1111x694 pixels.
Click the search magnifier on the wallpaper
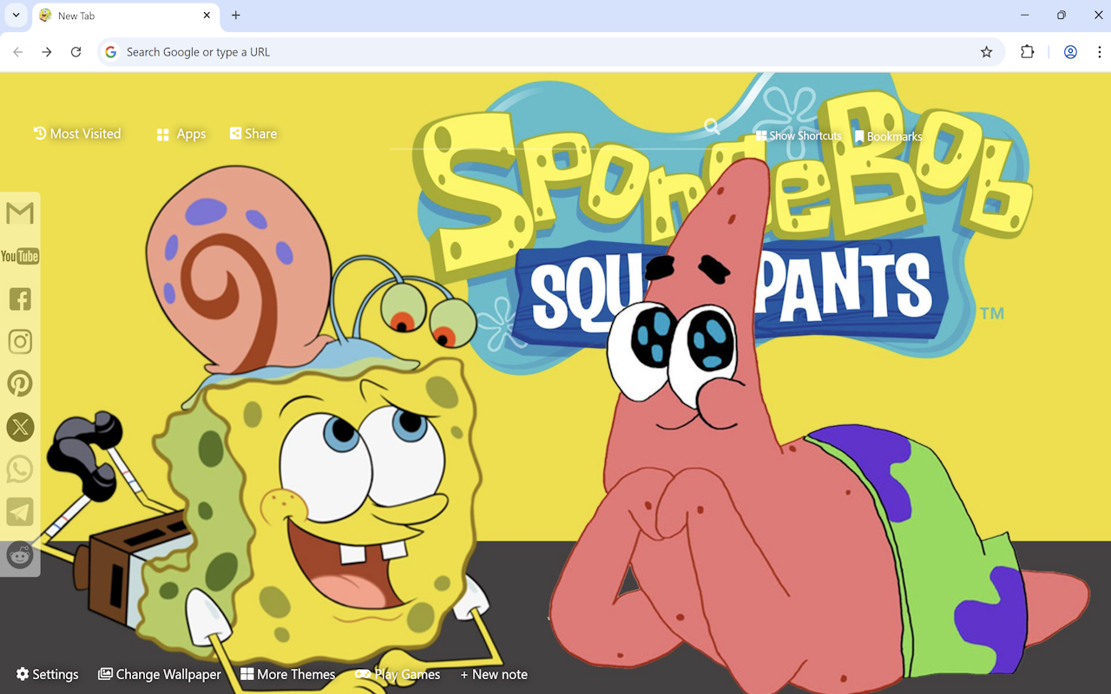[x=712, y=127]
